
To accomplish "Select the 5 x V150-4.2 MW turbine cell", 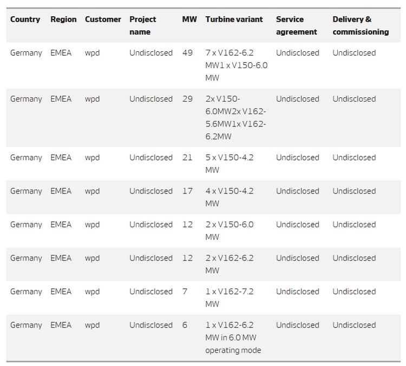I will tap(230, 164).
